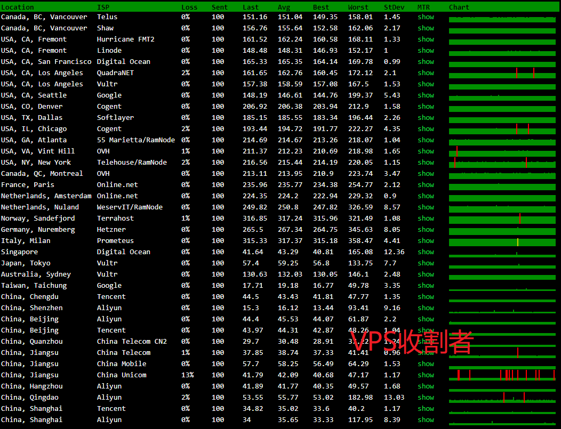Click the chart for New York Telehouse/RamNode
This screenshot has height=429, width=561.
pos(502,163)
